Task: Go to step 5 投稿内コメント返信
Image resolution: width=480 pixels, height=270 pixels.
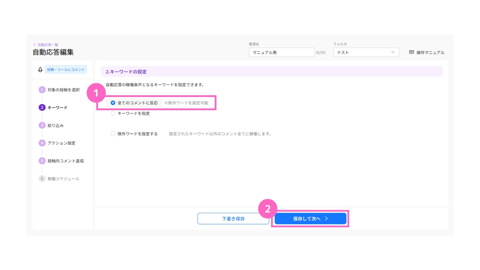Action: click(61, 161)
